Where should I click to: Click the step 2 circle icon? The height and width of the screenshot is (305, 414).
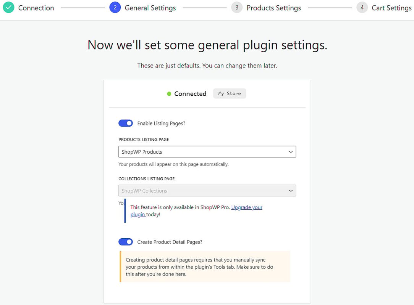tap(115, 7)
